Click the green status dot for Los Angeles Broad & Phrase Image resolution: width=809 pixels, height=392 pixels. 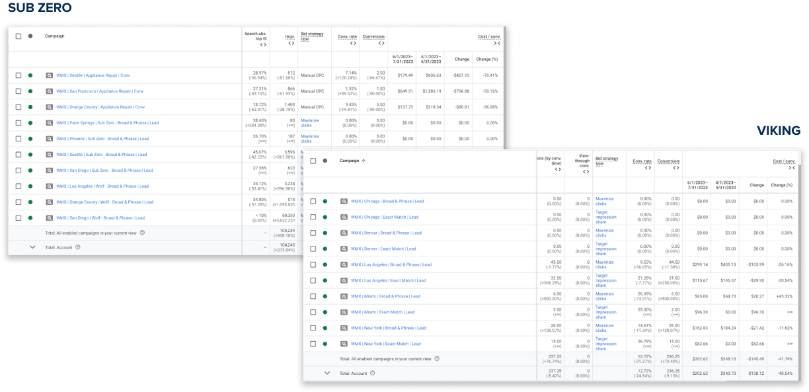325,264
